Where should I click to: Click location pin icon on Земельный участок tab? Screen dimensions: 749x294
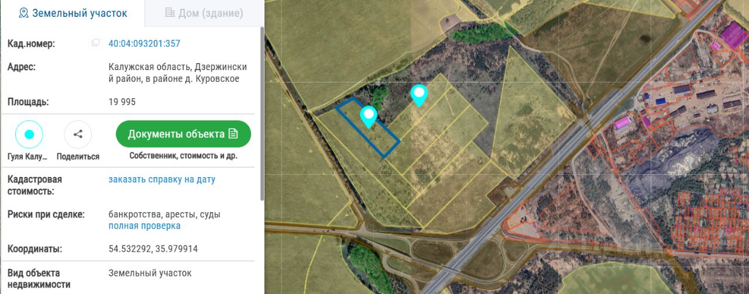tap(23, 13)
